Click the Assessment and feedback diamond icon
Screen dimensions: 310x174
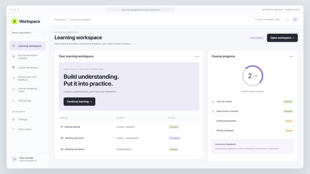14,78
